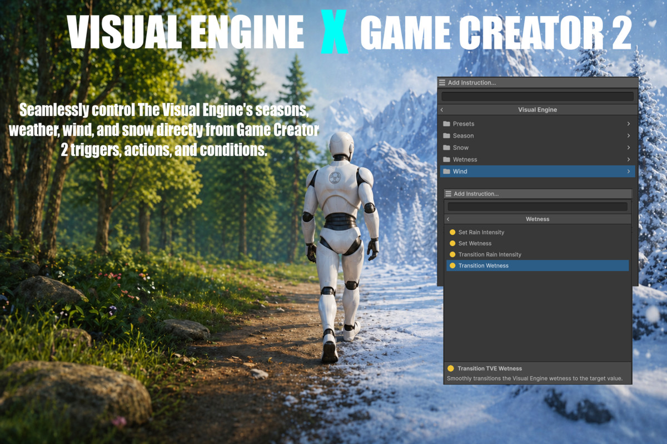Expand Wind with its right chevron
The image size is (667, 444).
tap(629, 171)
